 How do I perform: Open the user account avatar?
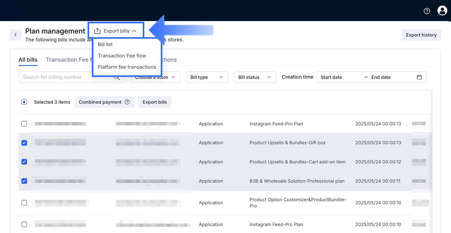pos(442,11)
